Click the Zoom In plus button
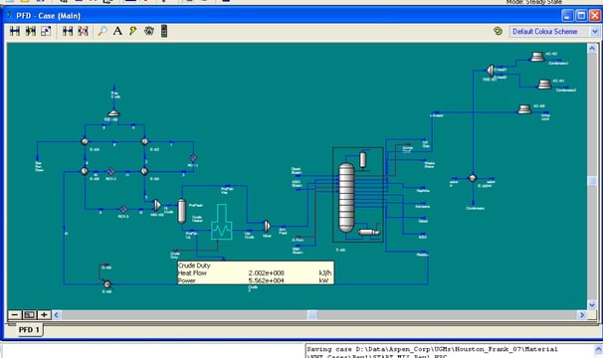603x358 pixels. [44, 315]
